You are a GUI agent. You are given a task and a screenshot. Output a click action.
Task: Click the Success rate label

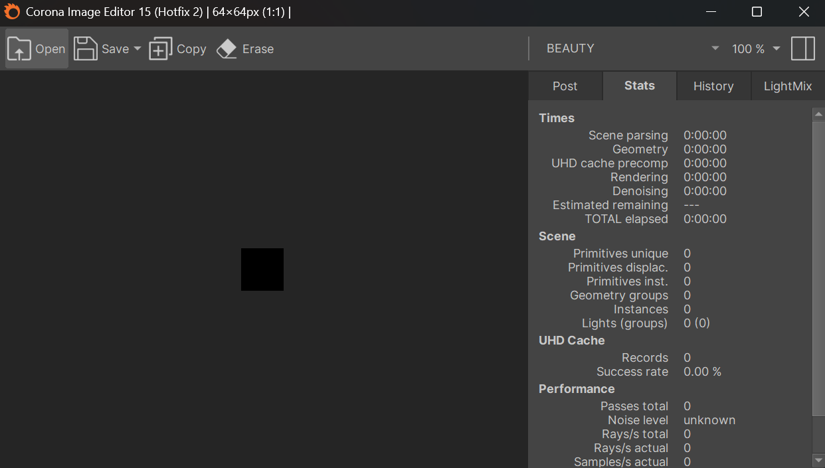(x=632, y=372)
